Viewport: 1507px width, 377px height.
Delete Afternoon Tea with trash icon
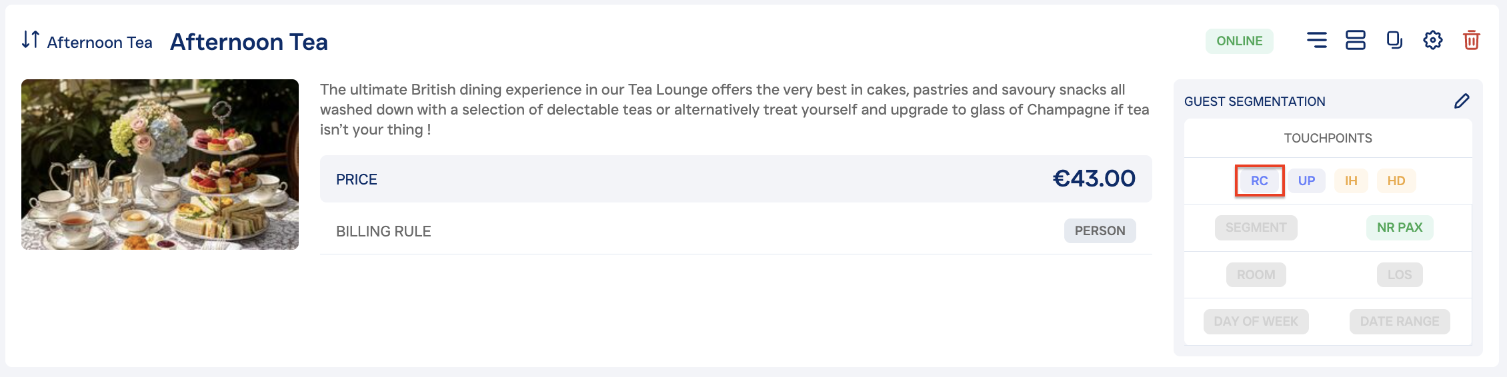pyautogui.click(x=1471, y=41)
